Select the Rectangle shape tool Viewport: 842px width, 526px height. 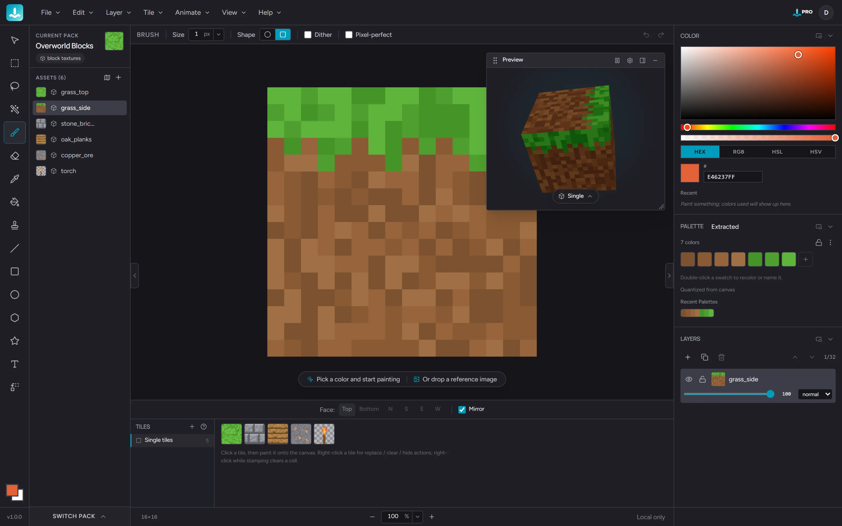click(15, 271)
